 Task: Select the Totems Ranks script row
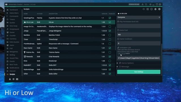69,52
